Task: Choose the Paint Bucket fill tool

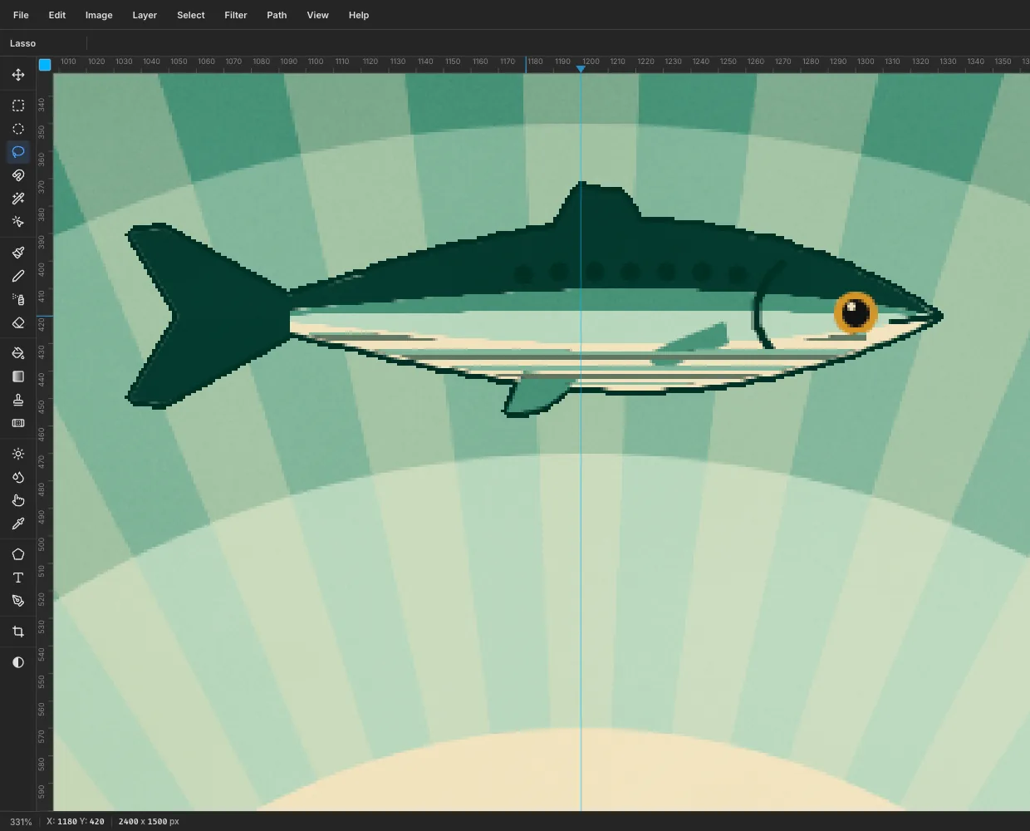Action: point(18,353)
